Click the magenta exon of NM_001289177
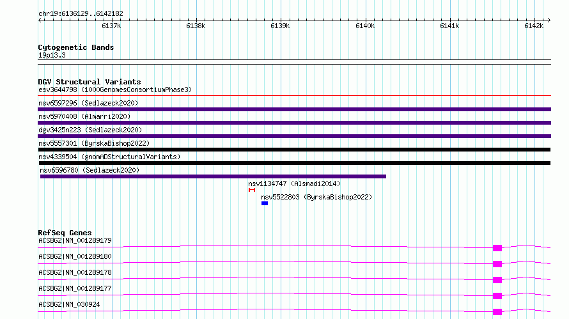 (497, 296)
